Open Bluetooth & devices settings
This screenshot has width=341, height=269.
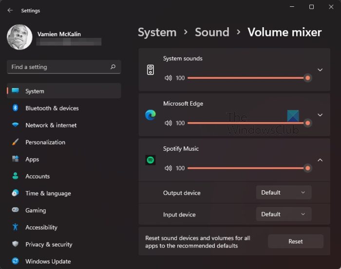tap(52, 108)
